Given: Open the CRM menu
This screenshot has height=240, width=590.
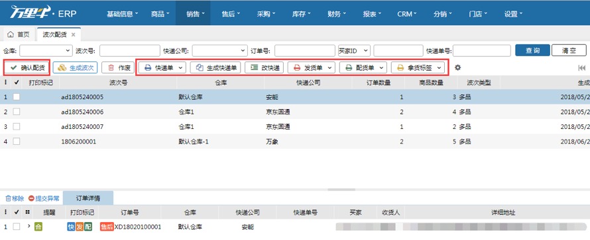Looking at the screenshot, I should click(407, 14).
